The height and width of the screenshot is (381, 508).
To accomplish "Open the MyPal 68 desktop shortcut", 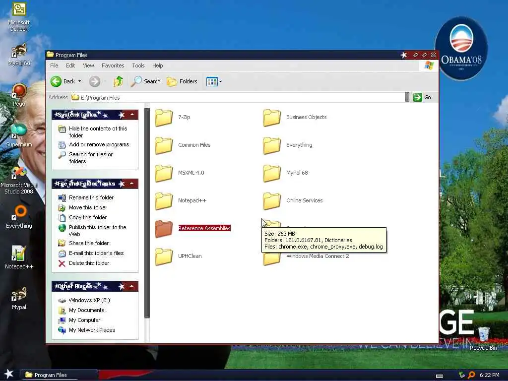I will 19,55.
